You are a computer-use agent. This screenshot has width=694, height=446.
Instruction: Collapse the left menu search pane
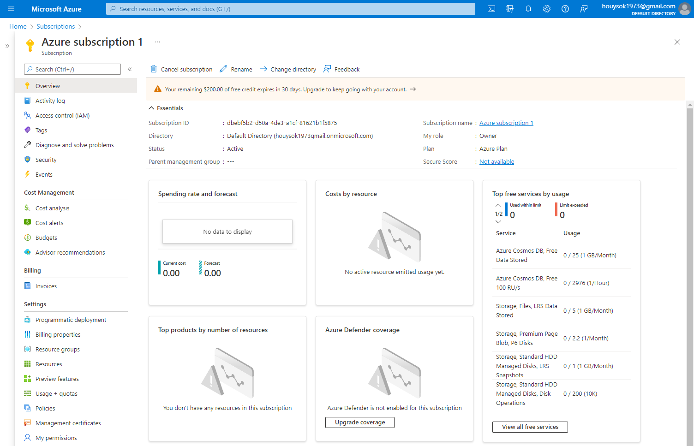click(130, 69)
